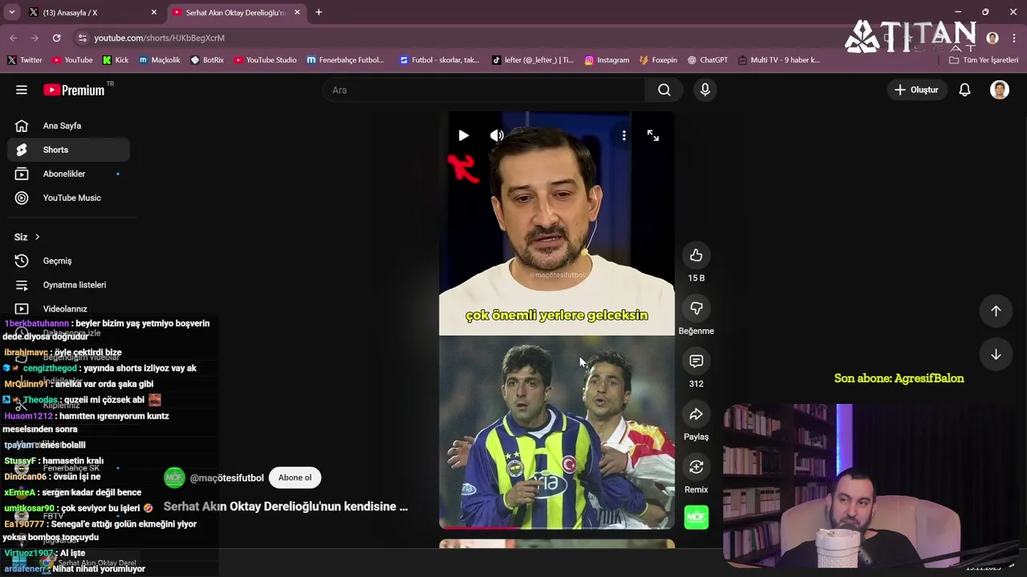Open the green MÖF sound thumbnail below Remix
The image size is (1027, 577).
click(x=696, y=518)
